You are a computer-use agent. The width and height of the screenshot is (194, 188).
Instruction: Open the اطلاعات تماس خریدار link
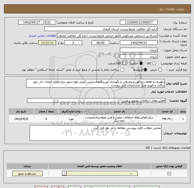click(x=42, y=36)
